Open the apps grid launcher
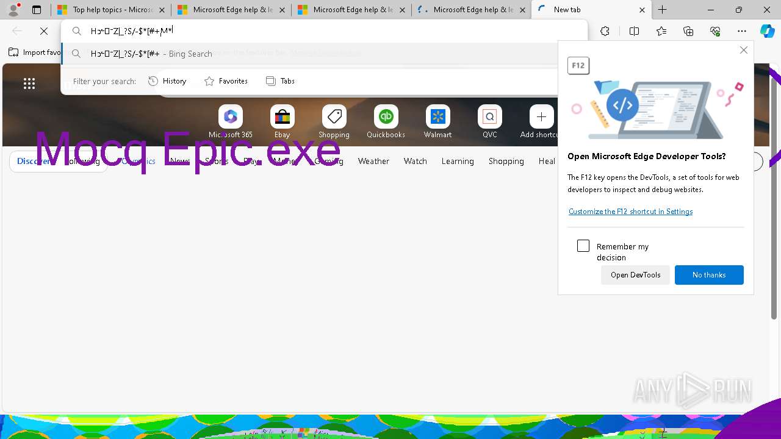The height and width of the screenshot is (439, 781). [x=29, y=84]
